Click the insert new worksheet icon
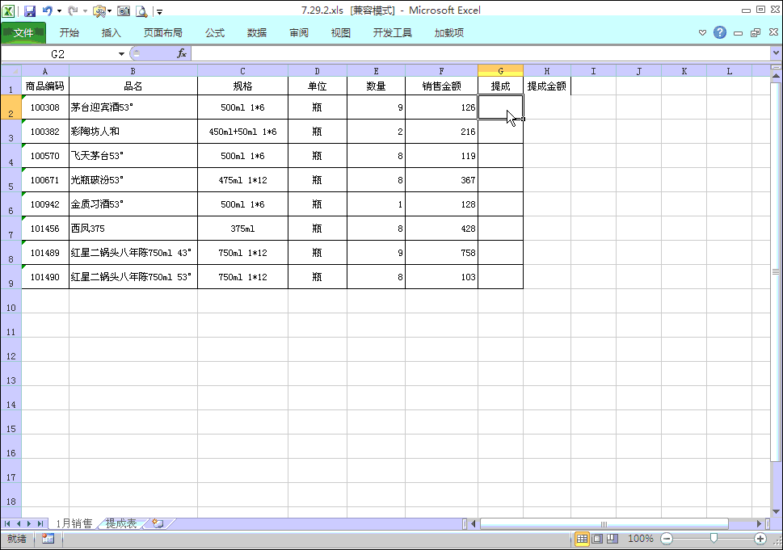The height and width of the screenshot is (550, 783). coord(158,523)
